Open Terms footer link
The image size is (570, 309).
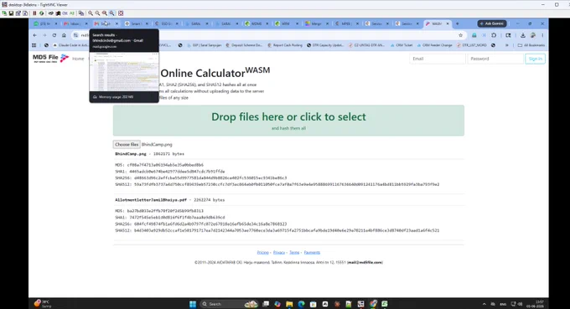coord(294,252)
